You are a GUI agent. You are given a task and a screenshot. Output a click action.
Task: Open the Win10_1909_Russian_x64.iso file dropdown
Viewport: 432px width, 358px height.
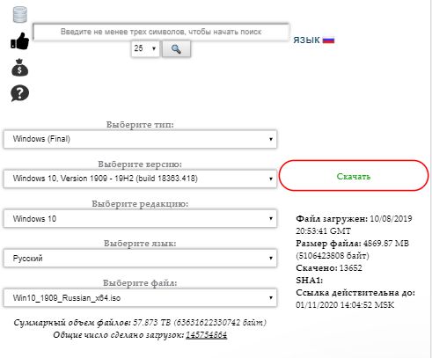(x=140, y=298)
